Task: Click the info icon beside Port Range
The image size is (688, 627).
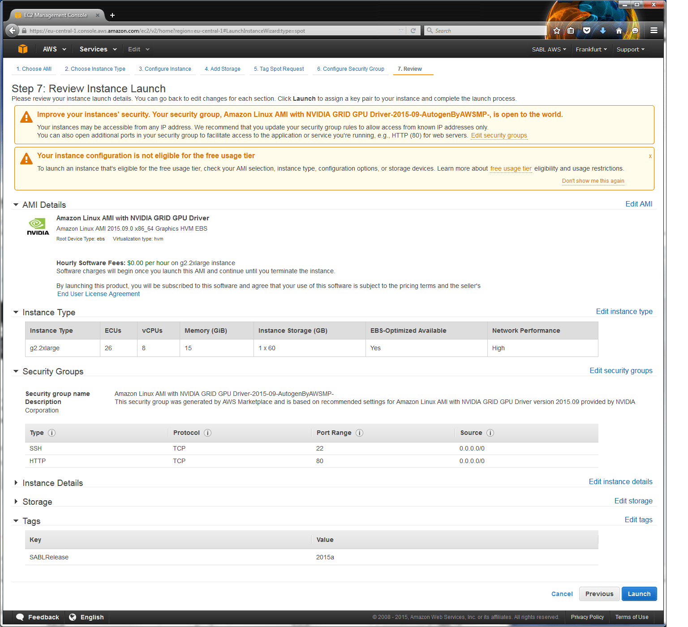Action: (359, 433)
